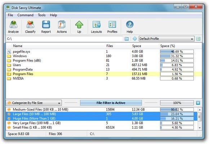Click the 15894 files count value
The height and width of the screenshot is (144, 209).
pos(110,110)
